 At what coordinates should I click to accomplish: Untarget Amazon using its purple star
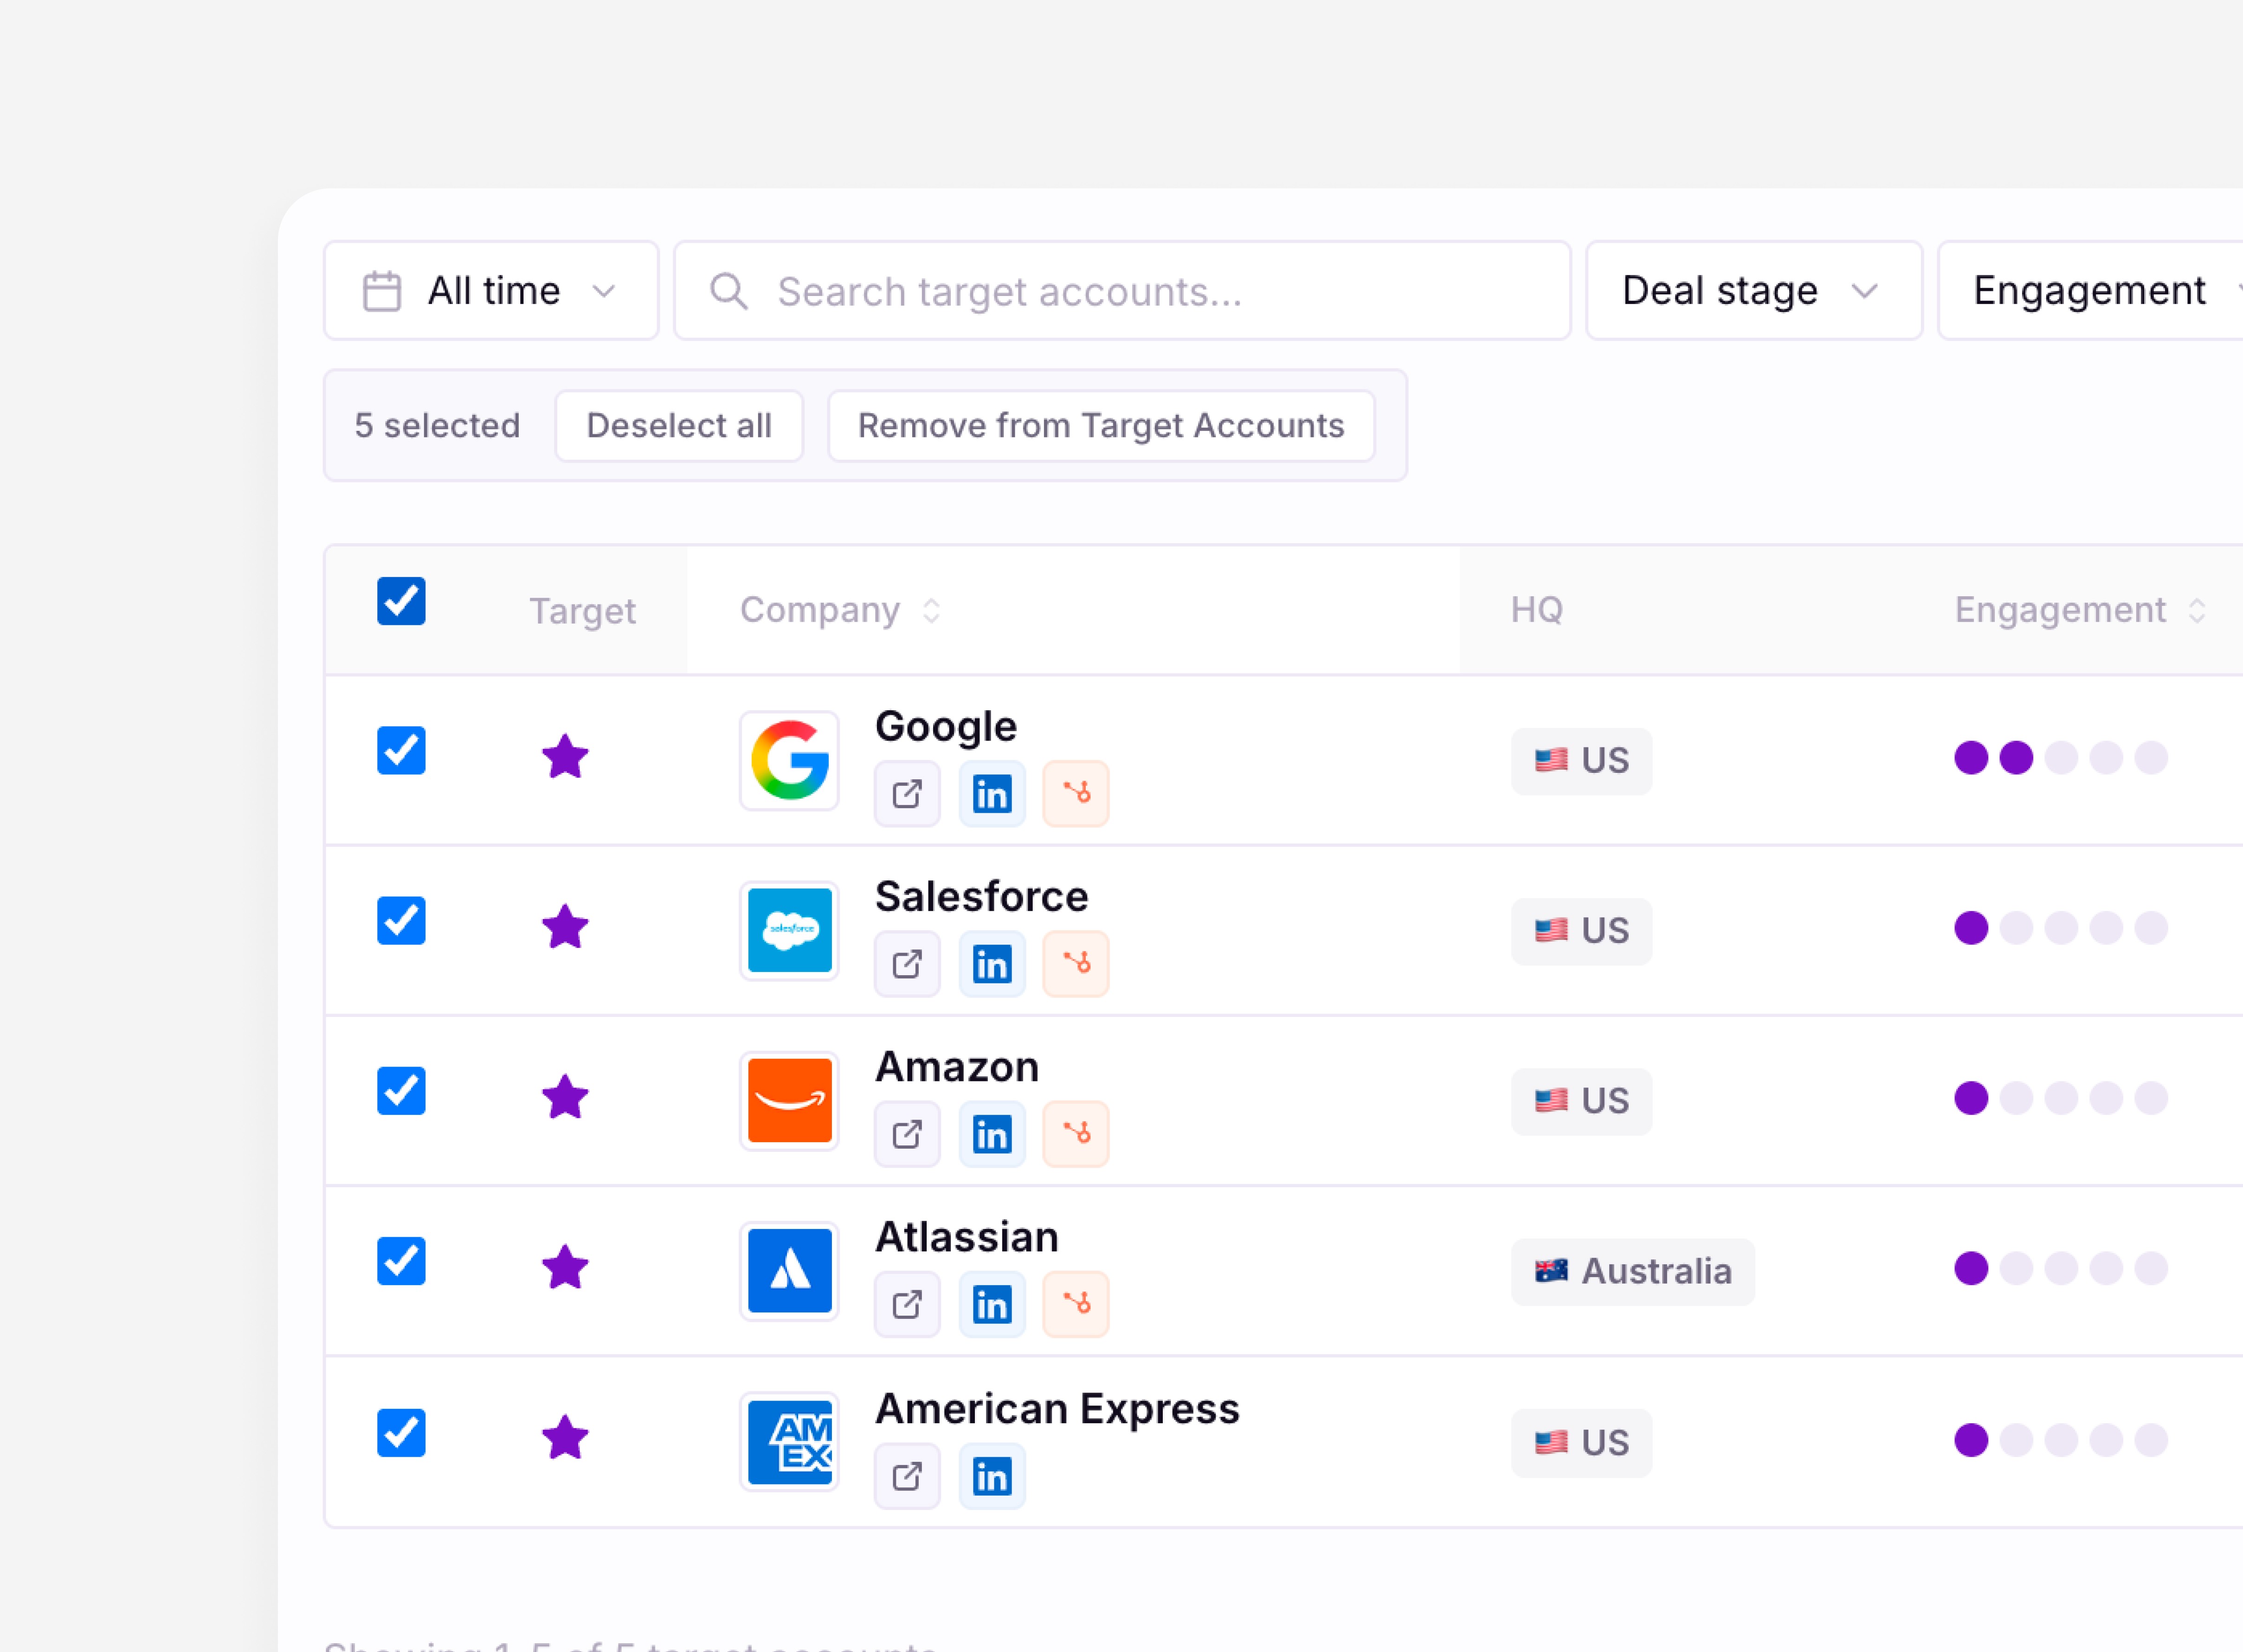pos(565,1097)
